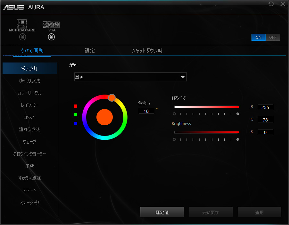This screenshot has height=225, width=289.
Task: Select the レインボー lighting mode
Action: [30, 105]
